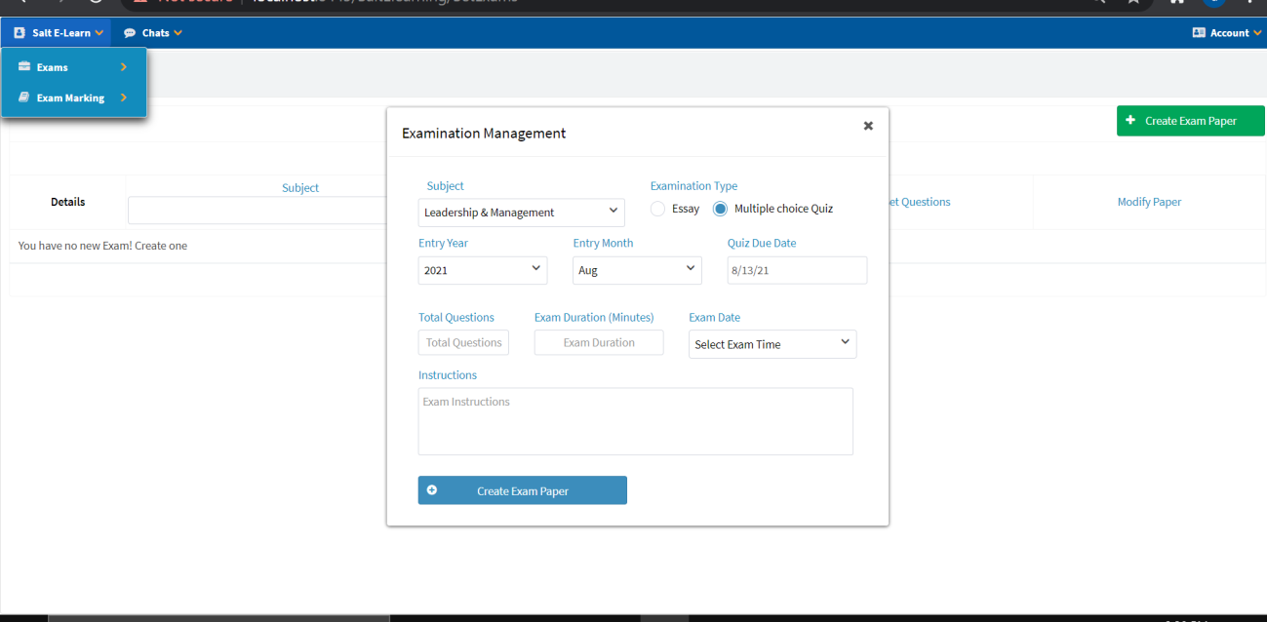Click the plus circle icon in dialog button
Screen dimensions: 1267x622
coord(432,490)
